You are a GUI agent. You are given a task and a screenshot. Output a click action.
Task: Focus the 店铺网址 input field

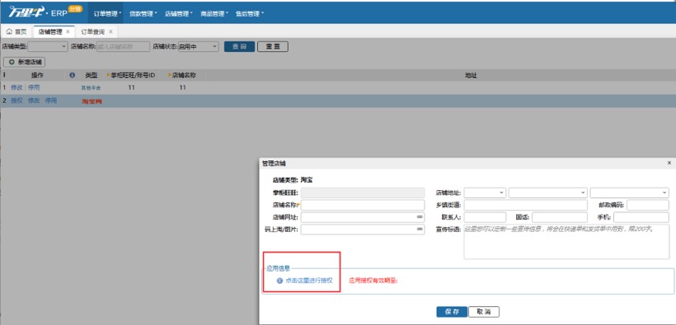pyautogui.click(x=363, y=217)
